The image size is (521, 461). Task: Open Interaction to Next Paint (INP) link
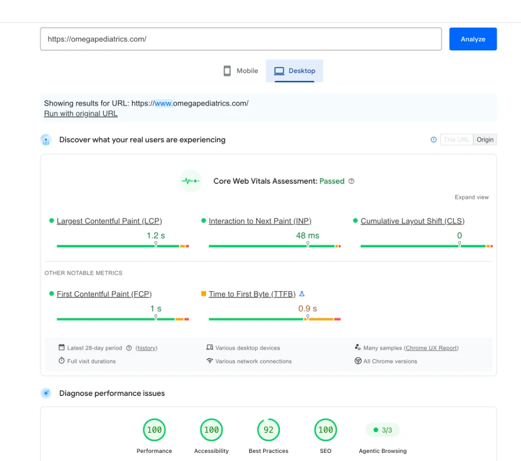pos(260,221)
